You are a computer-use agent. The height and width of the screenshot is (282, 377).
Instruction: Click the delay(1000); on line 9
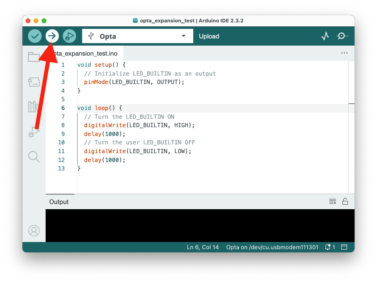click(104, 134)
